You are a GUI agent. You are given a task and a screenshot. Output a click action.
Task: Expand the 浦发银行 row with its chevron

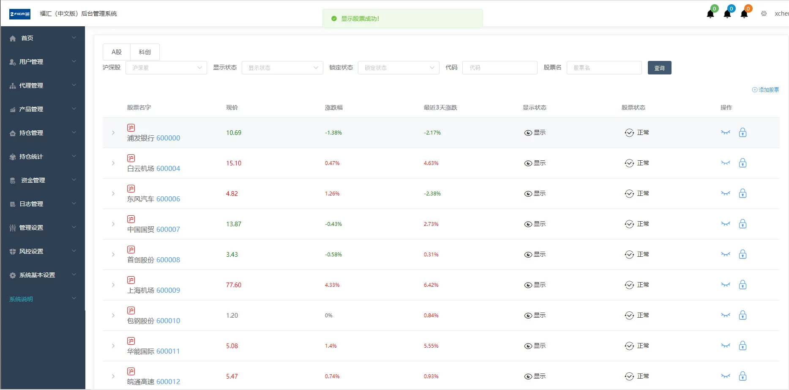(113, 132)
